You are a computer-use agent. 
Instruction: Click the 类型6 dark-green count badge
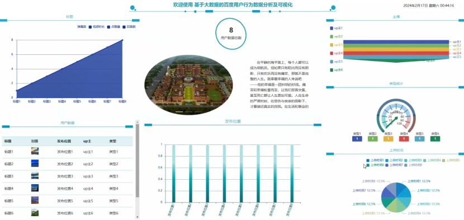click(435, 139)
